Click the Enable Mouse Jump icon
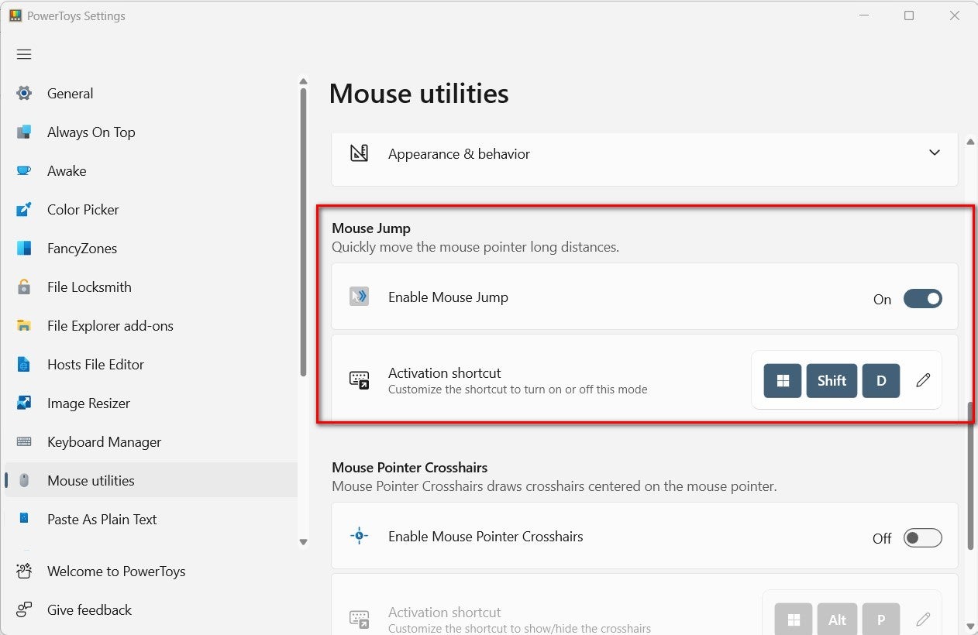The width and height of the screenshot is (978, 635). 359,297
